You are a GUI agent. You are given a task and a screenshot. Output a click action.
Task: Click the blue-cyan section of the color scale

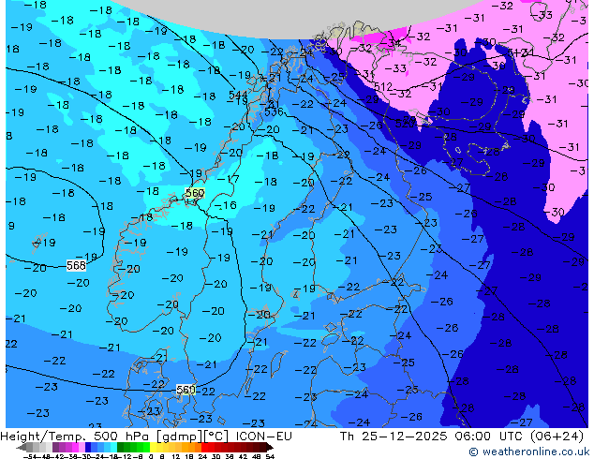(101, 448)
